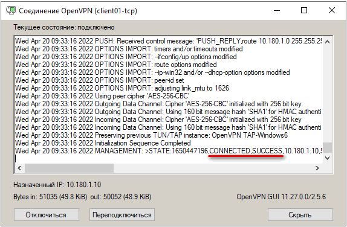Click the log's vertical scroll up arrow
347x227 pixels.
(327, 42)
